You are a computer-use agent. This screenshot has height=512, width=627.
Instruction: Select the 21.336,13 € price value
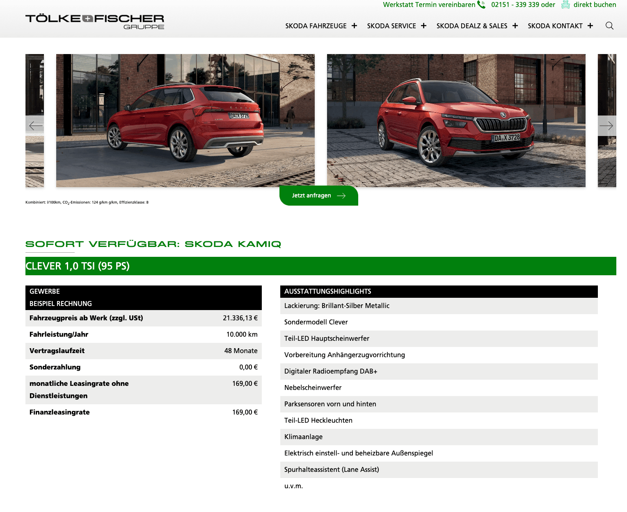(x=240, y=318)
